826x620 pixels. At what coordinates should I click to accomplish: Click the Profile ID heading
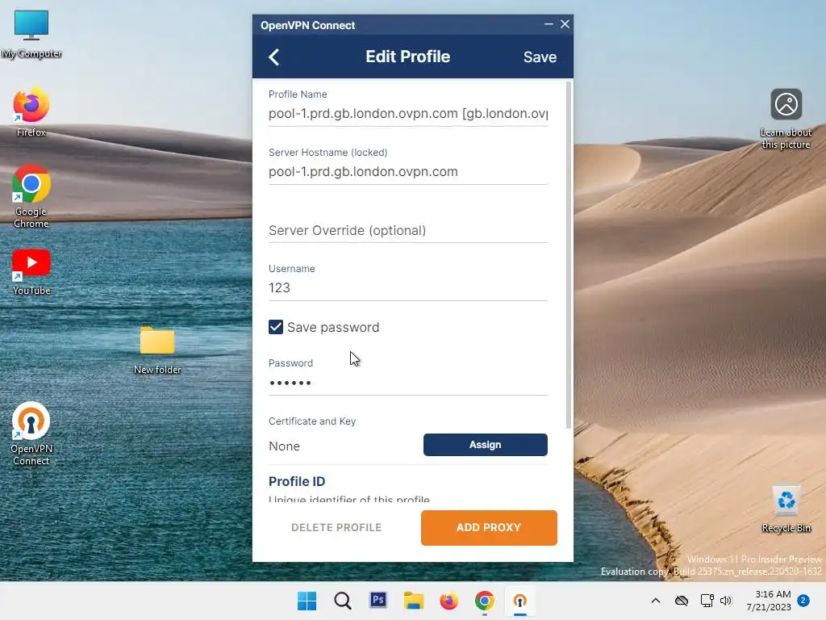[x=297, y=481]
